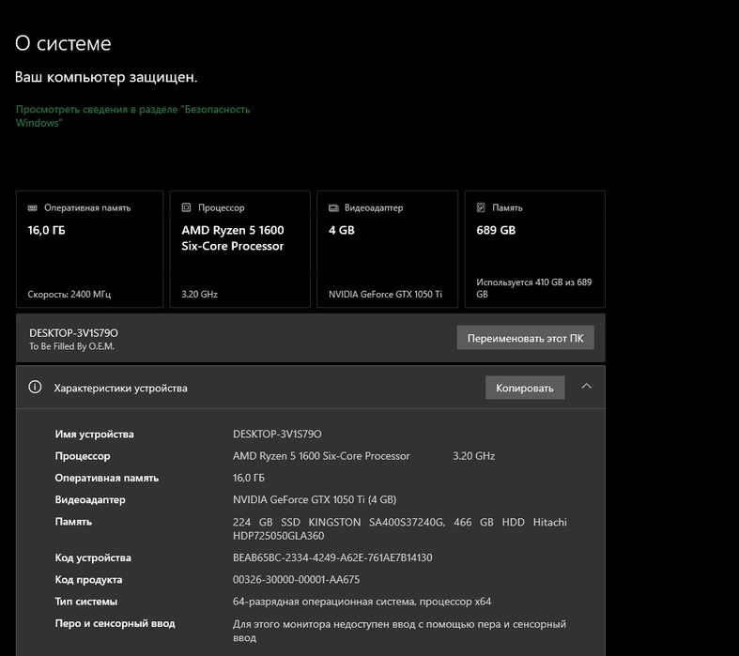Screen dimensions: 739x656
Task: Click the Тип системы 64-разрядная value
Action: click(x=362, y=602)
